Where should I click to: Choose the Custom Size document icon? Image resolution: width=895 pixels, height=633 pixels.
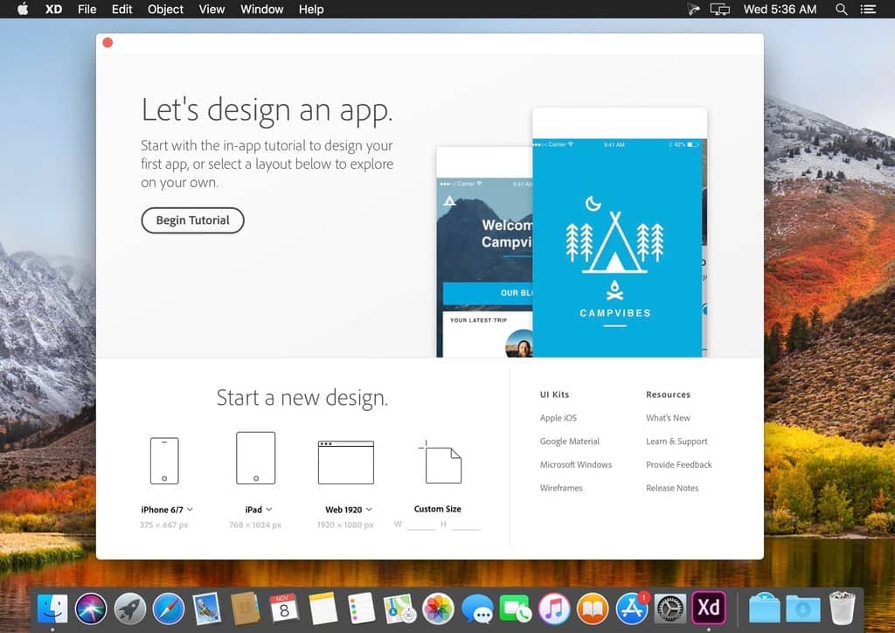(441, 464)
